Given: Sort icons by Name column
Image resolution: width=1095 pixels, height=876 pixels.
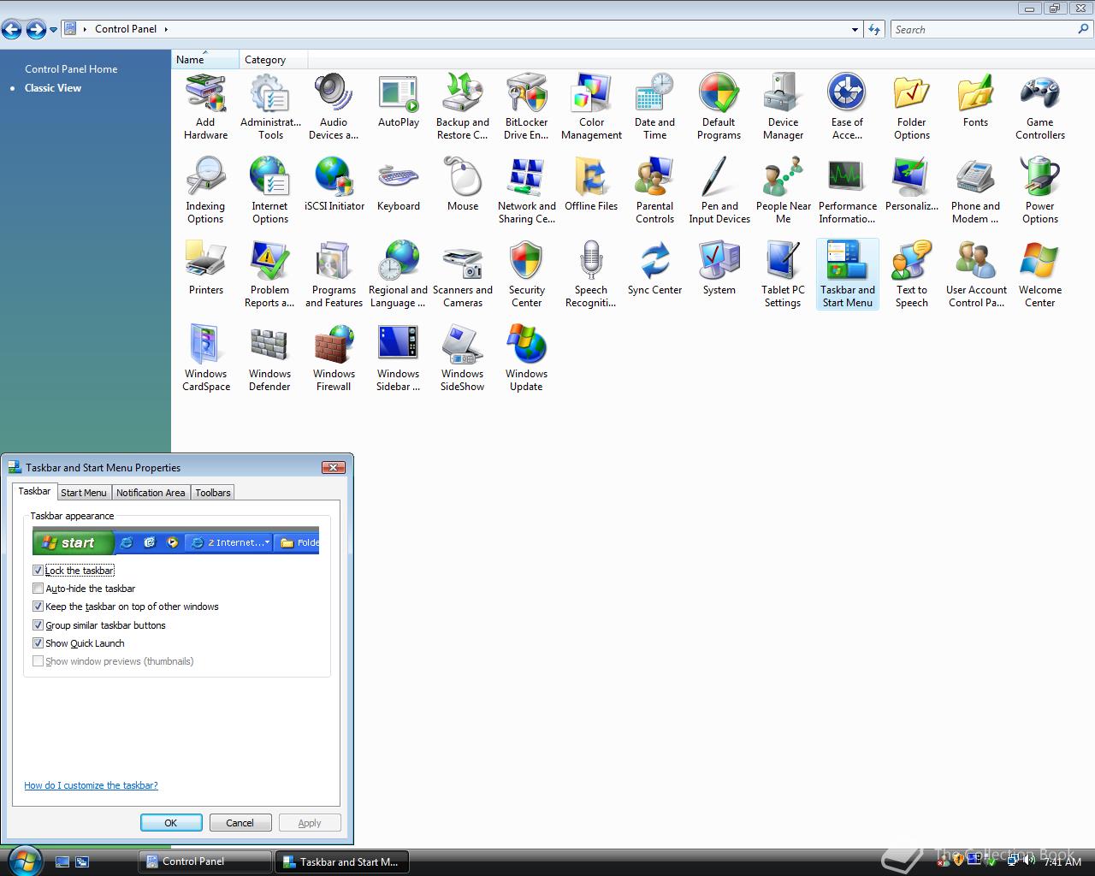Looking at the screenshot, I should pos(205,60).
